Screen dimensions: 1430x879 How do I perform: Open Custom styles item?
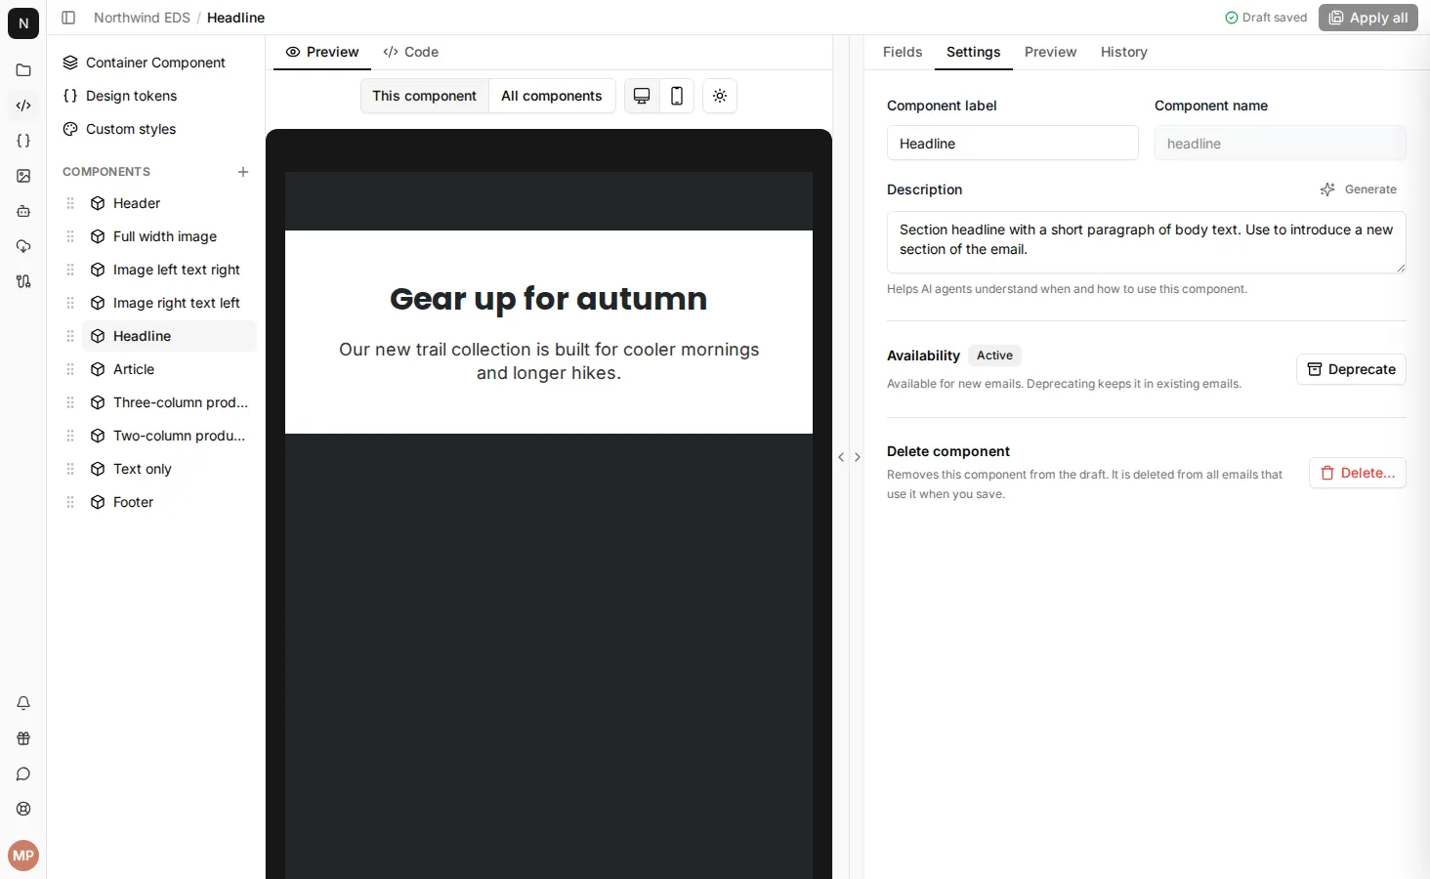click(155, 129)
